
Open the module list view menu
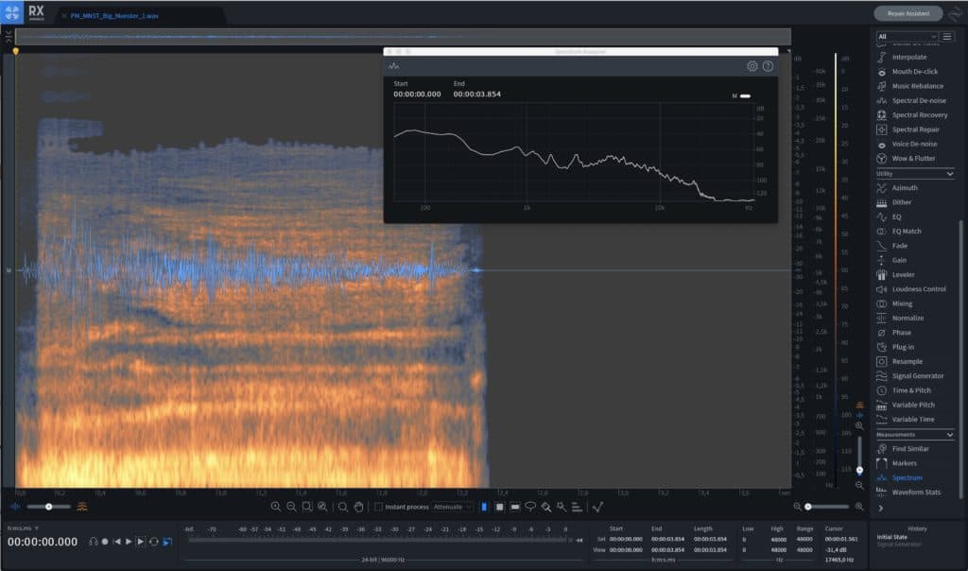tap(947, 37)
